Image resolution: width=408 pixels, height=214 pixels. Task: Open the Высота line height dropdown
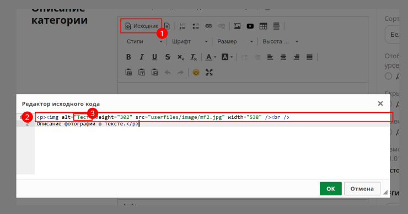[x=280, y=42]
